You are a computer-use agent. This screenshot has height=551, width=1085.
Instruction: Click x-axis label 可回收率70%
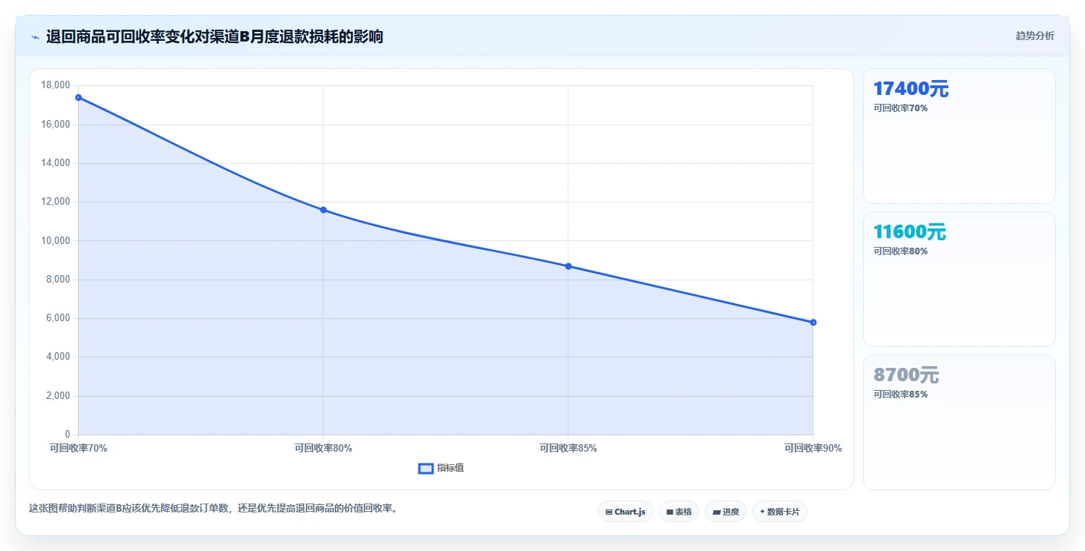(78, 448)
